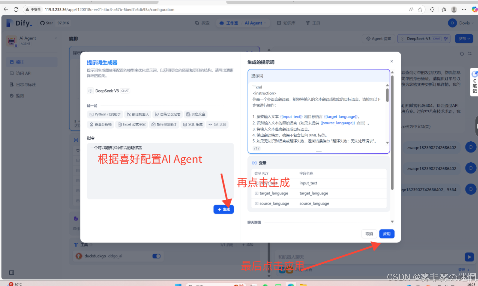Select 访问 API in the sidebar

pyautogui.click(x=32, y=73)
